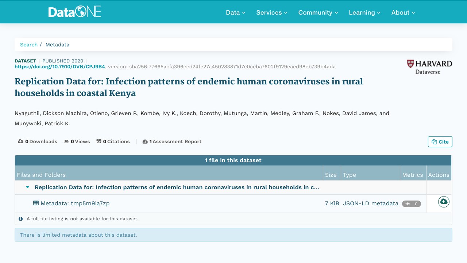Click the 0 Downloads metric
This screenshot has height=263, width=467.
(38, 142)
